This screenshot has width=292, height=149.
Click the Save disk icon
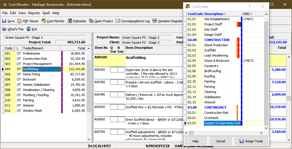[4, 21]
